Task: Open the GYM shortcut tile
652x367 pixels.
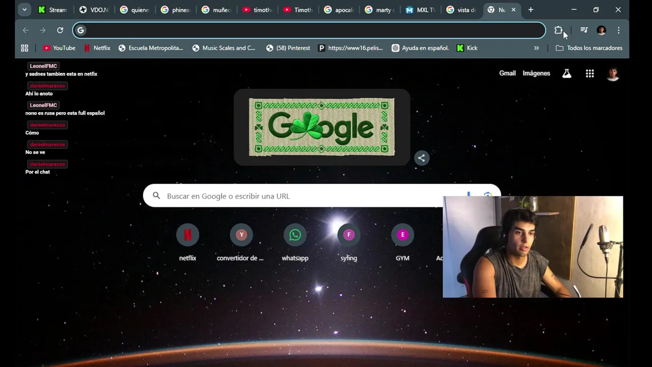Action: point(402,244)
